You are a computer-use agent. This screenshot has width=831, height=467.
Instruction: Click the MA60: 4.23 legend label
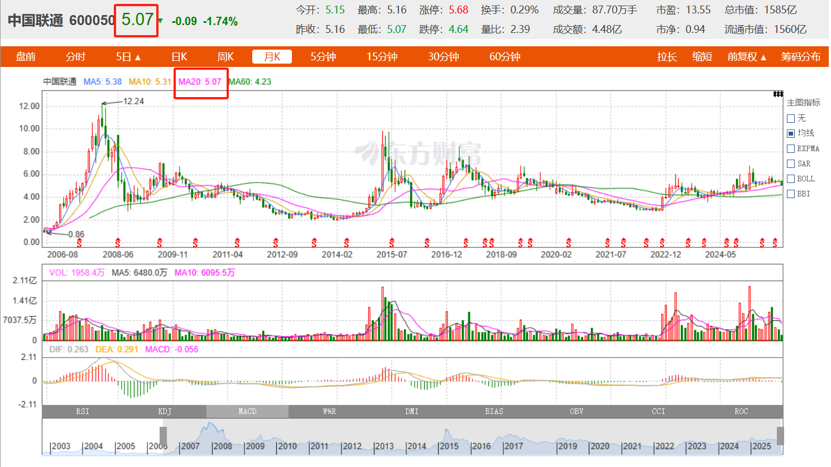click(250, 82)
